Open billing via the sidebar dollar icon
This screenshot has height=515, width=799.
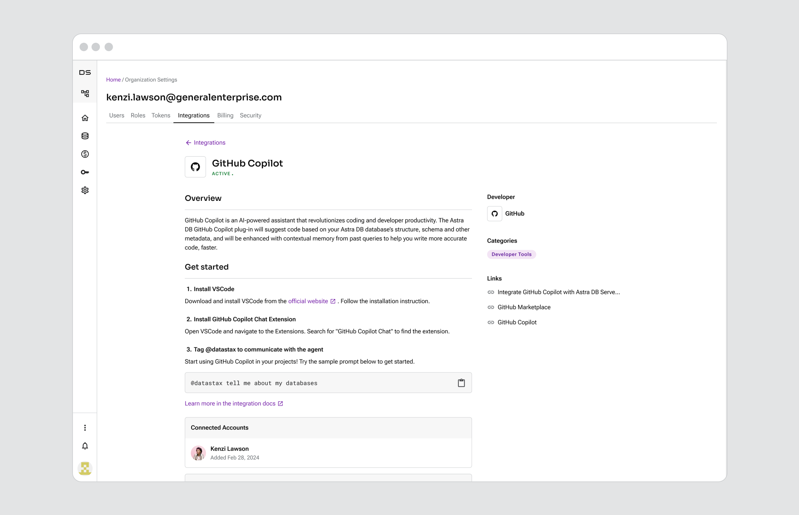[x=85, y=154]
